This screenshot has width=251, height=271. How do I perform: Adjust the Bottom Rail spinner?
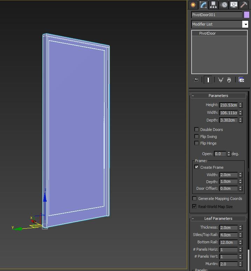(240, 242)
